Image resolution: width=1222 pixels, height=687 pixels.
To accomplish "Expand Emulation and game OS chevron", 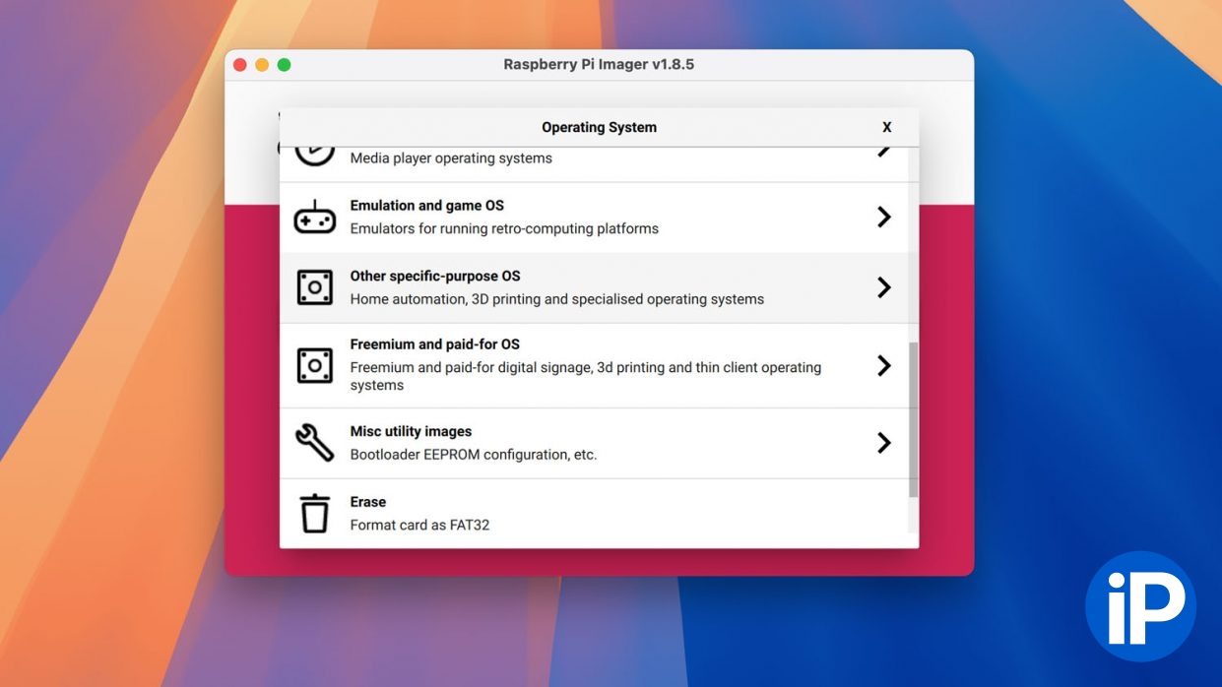I will (884, 218).
